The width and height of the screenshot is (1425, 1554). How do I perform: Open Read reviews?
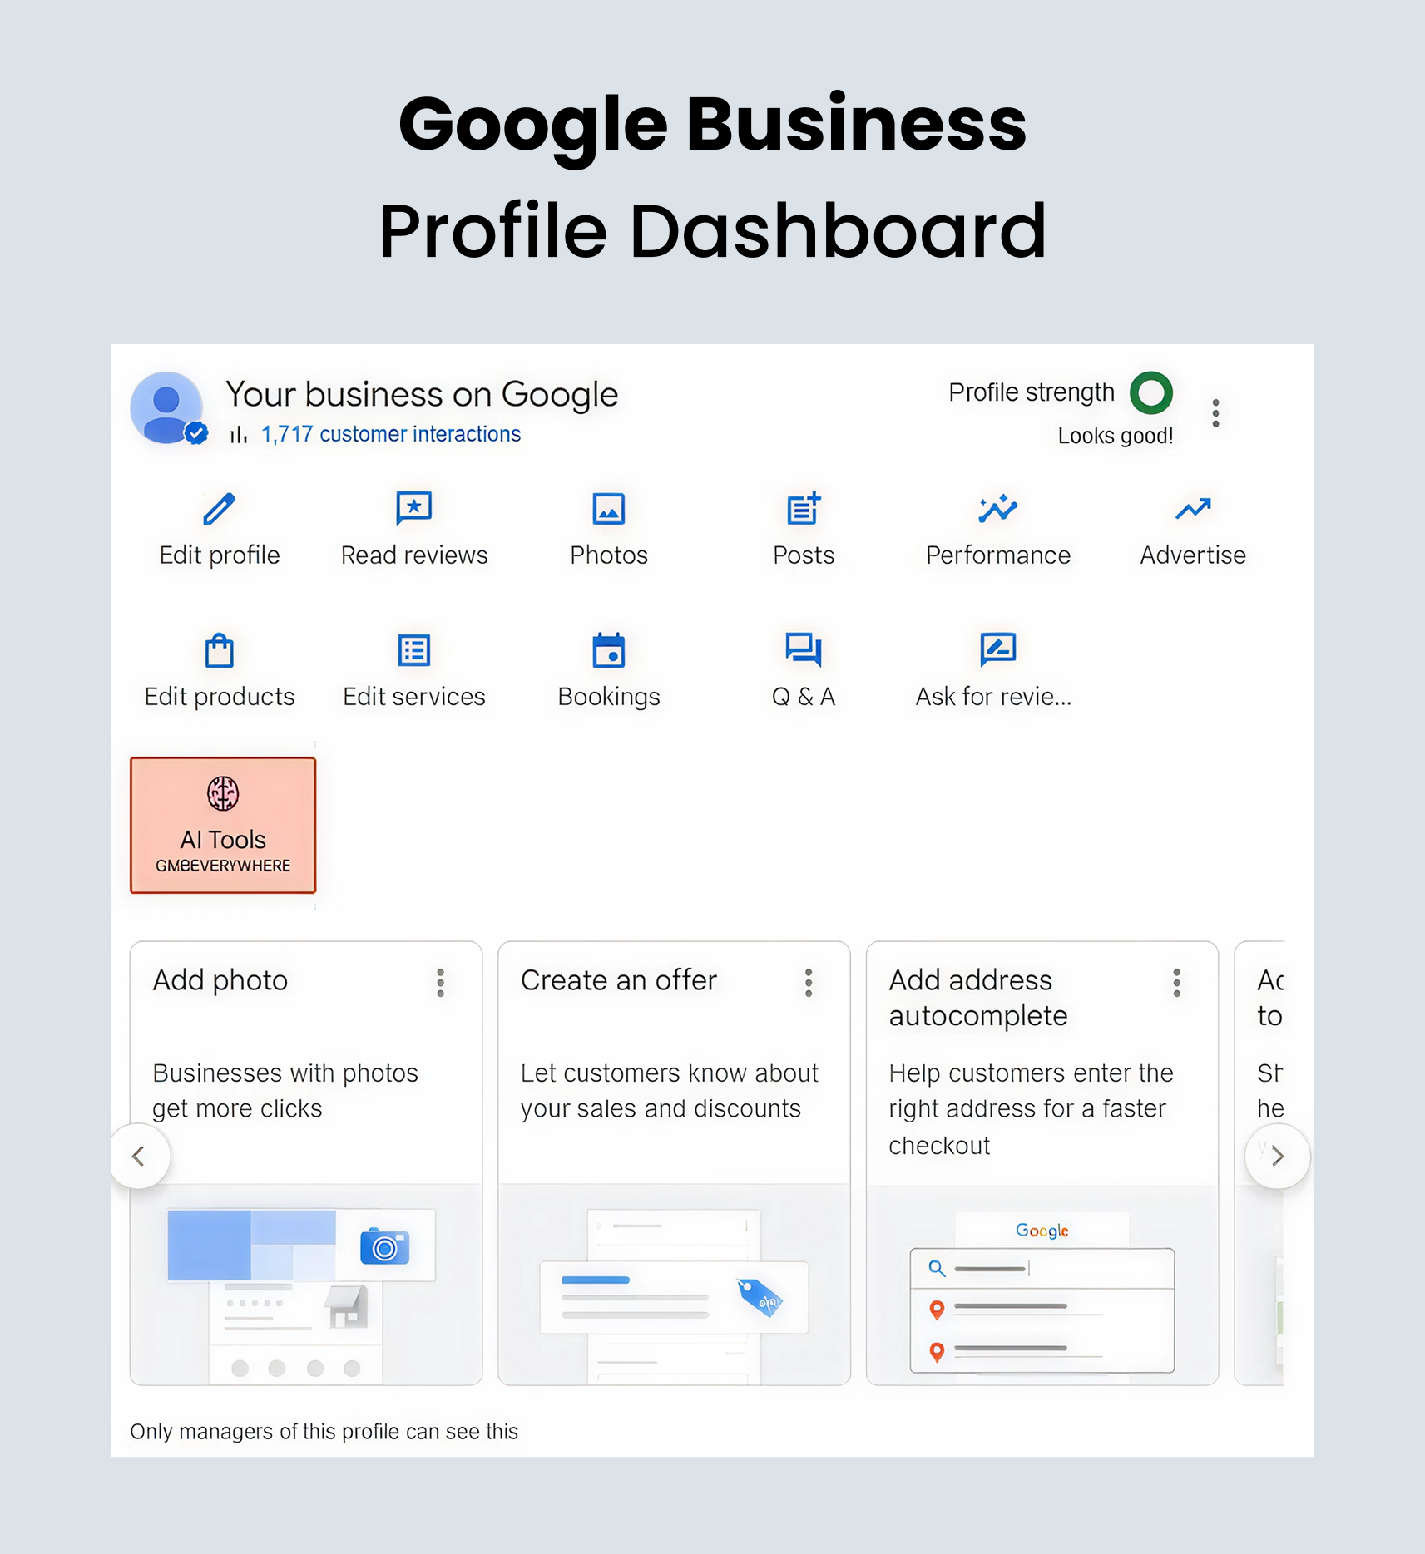pos(413,509)
